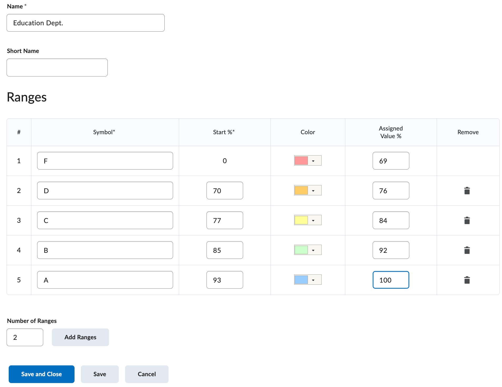Remove the D range with trash icon

pos(467,191)
